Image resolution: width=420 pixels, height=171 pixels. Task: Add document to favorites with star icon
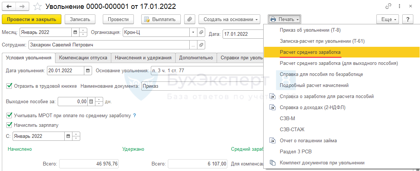point(37,6)
